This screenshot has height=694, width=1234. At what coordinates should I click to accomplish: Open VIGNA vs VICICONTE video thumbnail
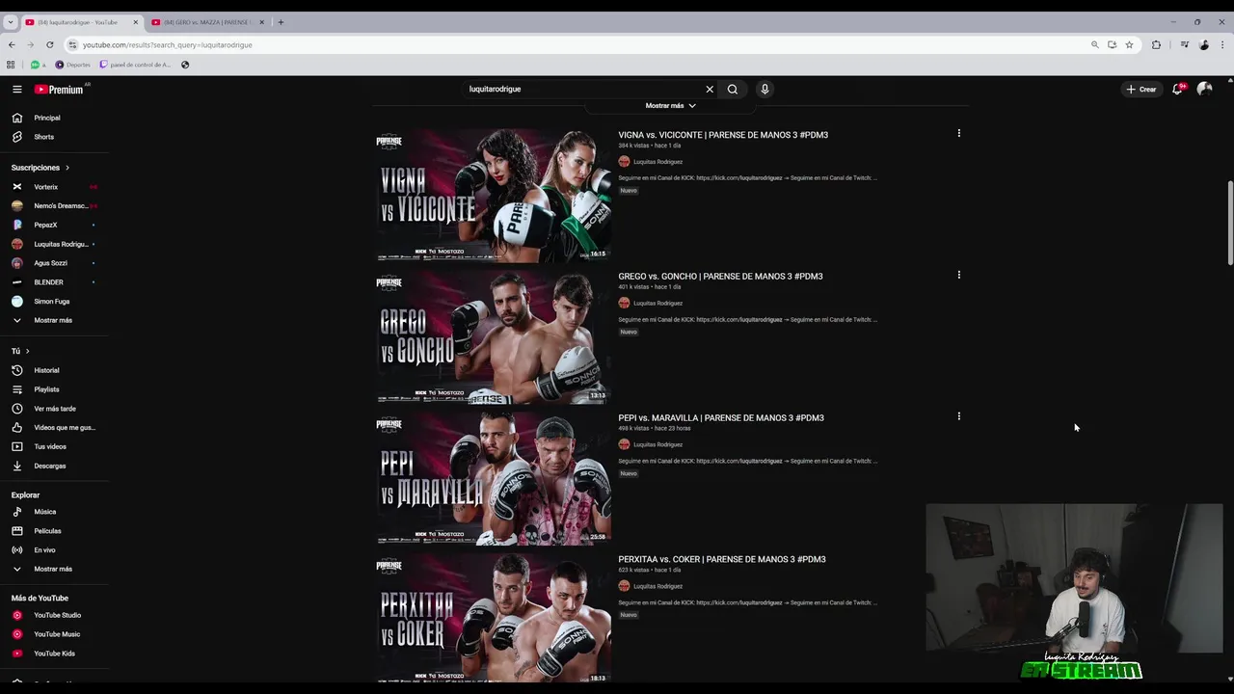pyautogui.click(x=493, y=196)
